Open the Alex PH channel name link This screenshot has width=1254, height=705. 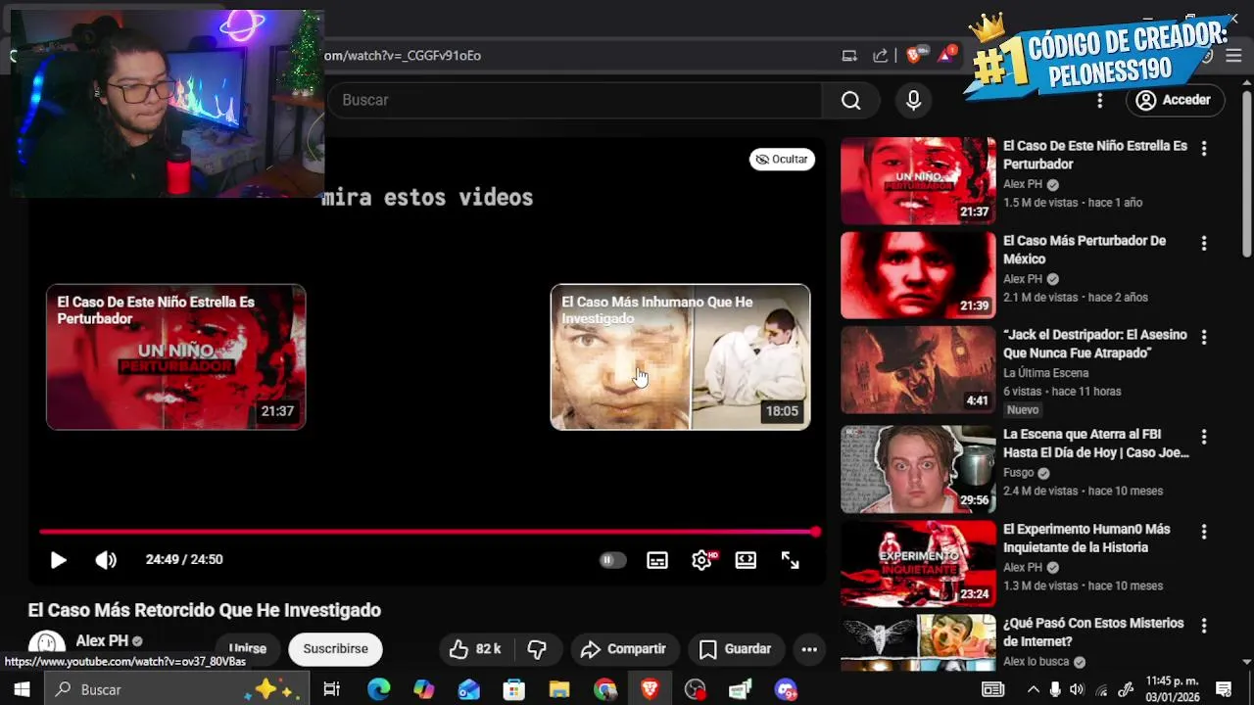click(102, 641)
